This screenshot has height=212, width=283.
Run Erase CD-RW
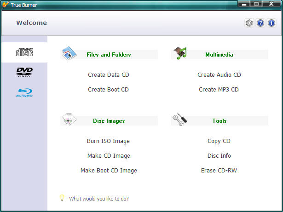(x=219, y=171)
